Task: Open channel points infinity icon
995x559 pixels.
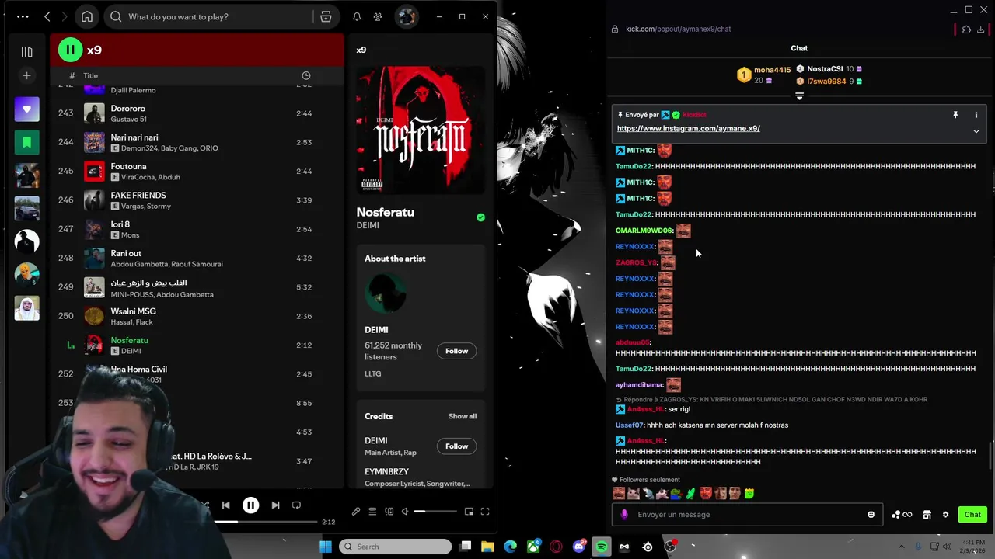Action: pos(902,515)
